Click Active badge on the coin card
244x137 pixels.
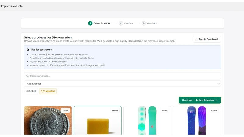pos(65,111)
